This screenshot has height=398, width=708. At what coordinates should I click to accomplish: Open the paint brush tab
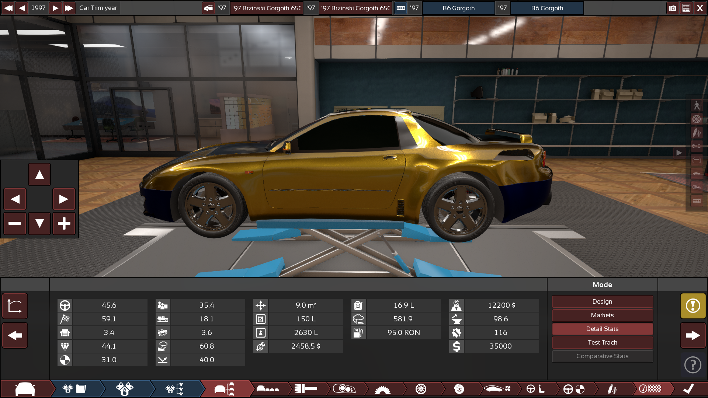(306, 389)
